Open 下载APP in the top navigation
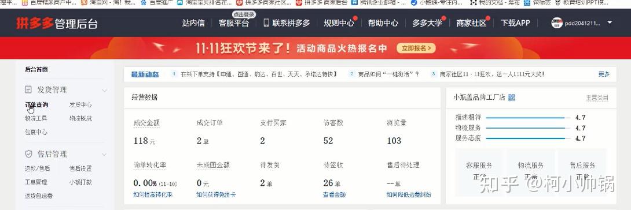 (515, 23)
